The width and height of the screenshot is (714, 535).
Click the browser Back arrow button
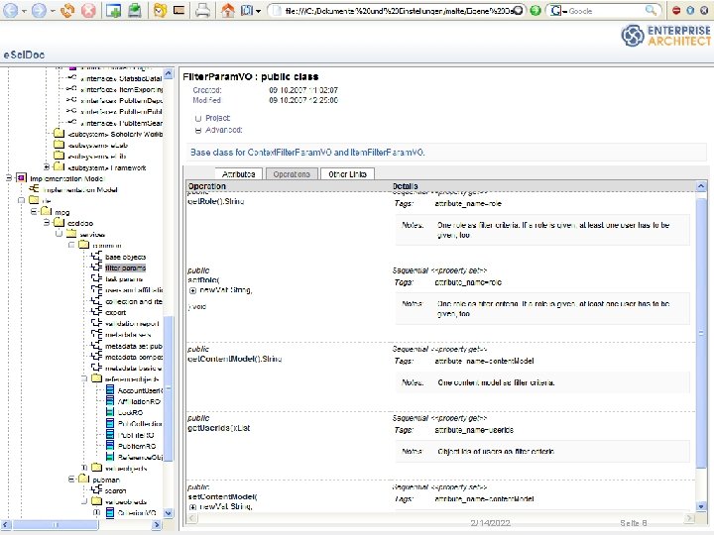click(10, 11)
